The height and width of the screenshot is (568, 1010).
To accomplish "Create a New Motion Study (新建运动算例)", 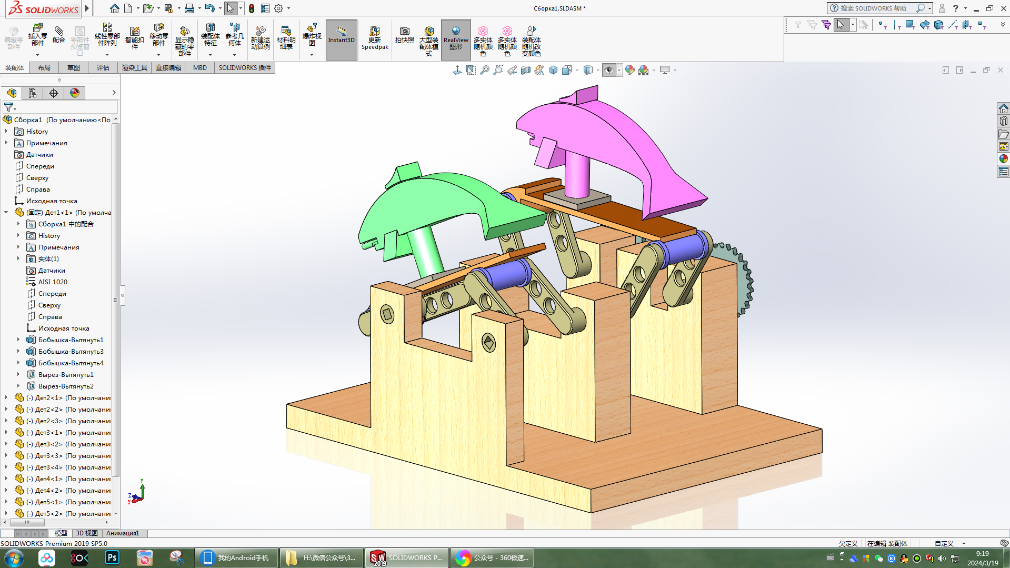I will pos(260,38).
